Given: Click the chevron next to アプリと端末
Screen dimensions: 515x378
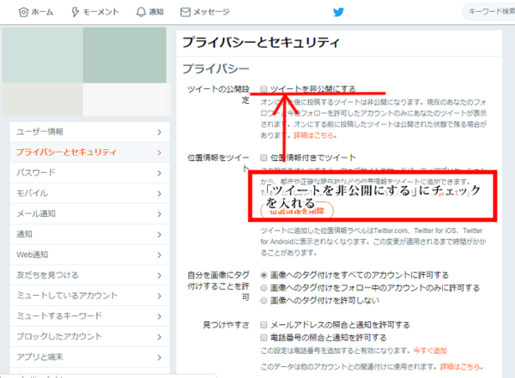Looking at the screenshot, I should click(x=160, y=357).
